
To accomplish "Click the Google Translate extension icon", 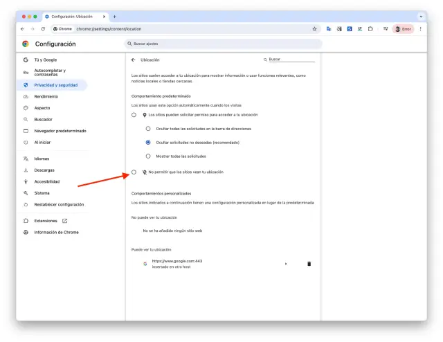I will (329, 29).
